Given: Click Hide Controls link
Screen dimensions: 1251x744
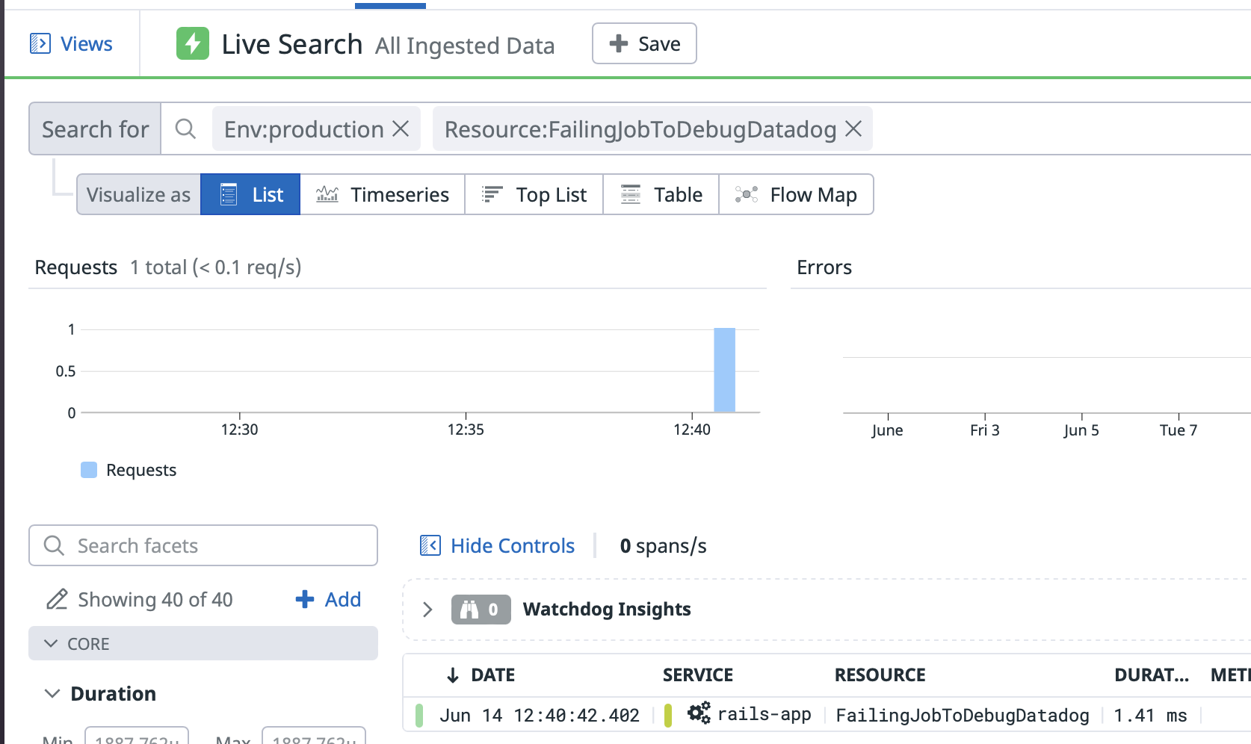Looking at the screenshot, I should (513, 545).
